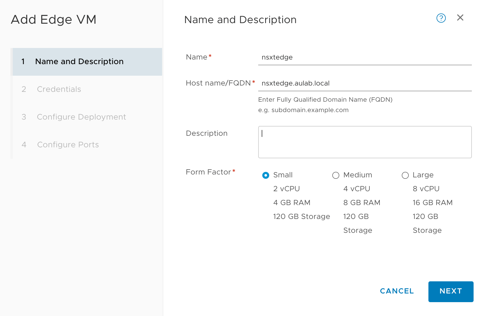The image size is (484, 316).
Task: Switch to Configure Ports step
Action: [68, 145]
